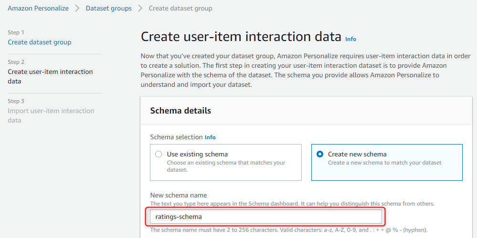Select Step 3 Import user-item interaction data
The image size is (477, 238).
click(x=51, y=115)
